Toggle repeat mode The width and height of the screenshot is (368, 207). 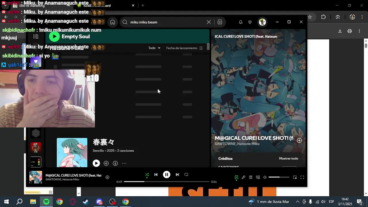(x=186, y=175)
